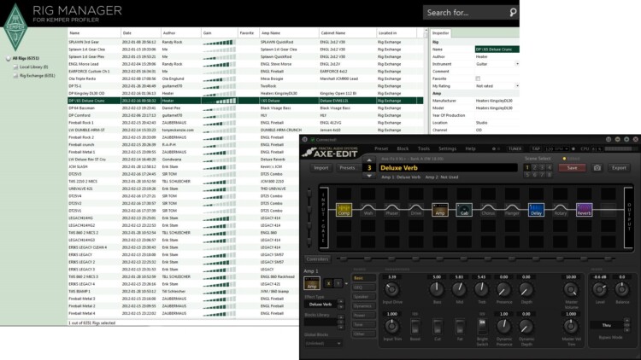Screen dimensions: 641x360
Task: Click the Effect Type up arrow
Action: pos(340,302)
